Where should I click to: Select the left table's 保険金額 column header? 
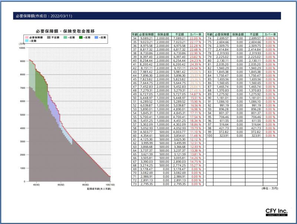click(x=162, y=34)
